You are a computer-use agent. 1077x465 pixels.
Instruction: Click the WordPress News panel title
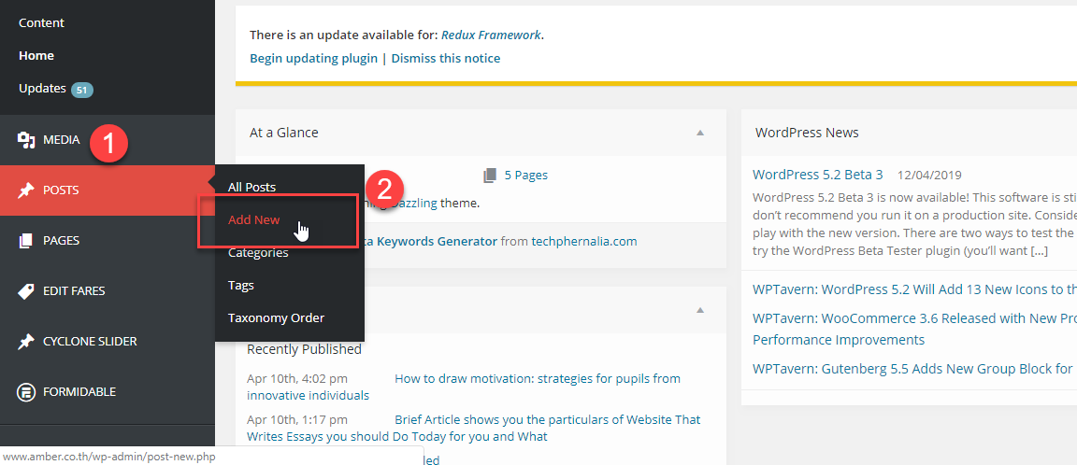(x=807, y=133)
